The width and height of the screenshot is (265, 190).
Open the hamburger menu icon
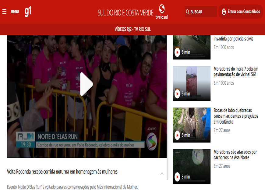coord(4,12)
